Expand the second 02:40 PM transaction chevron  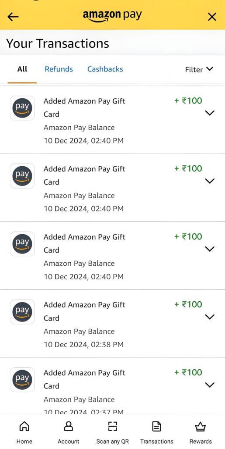click(x=210, y=181)
